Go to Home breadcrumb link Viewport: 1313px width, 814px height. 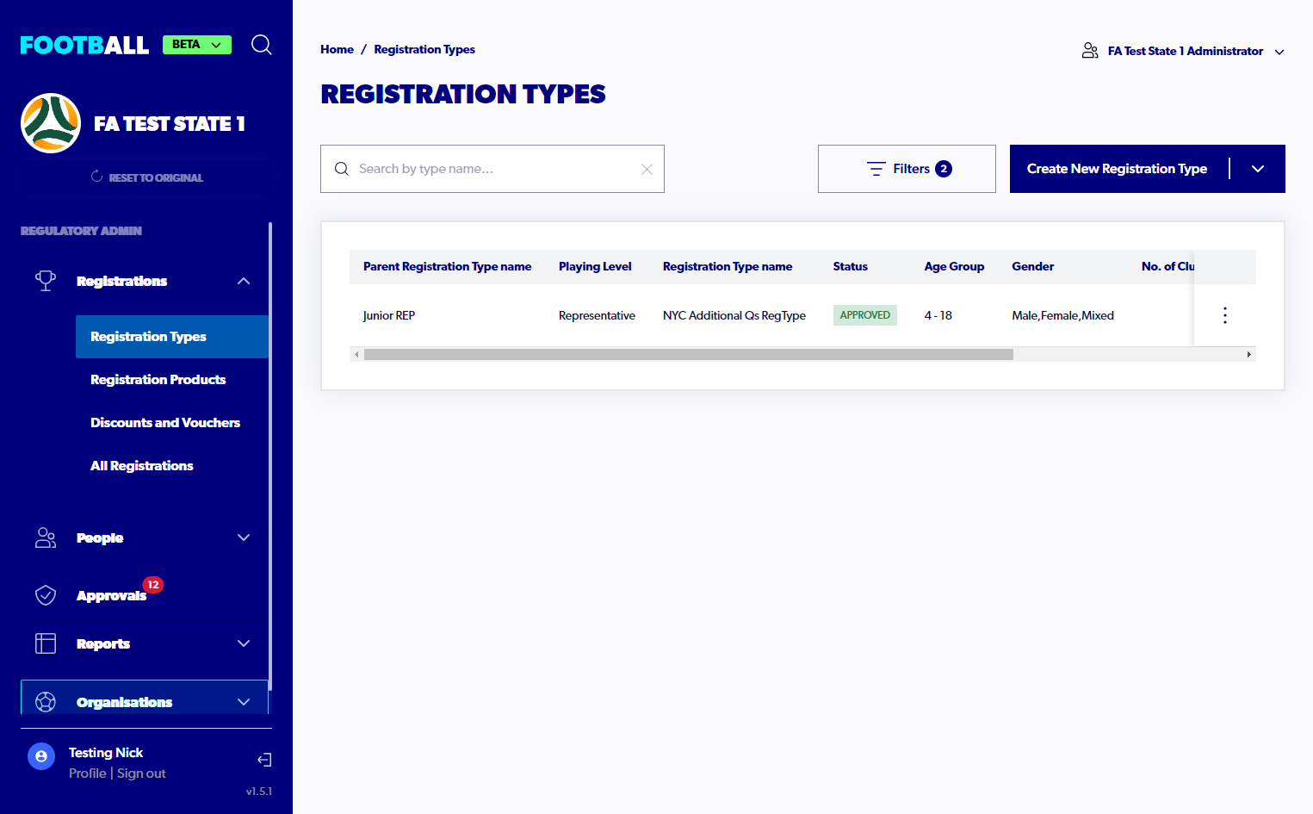(337, 49)
